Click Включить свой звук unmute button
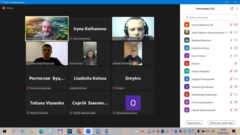 pyautogui.click(x=221, y=123)
